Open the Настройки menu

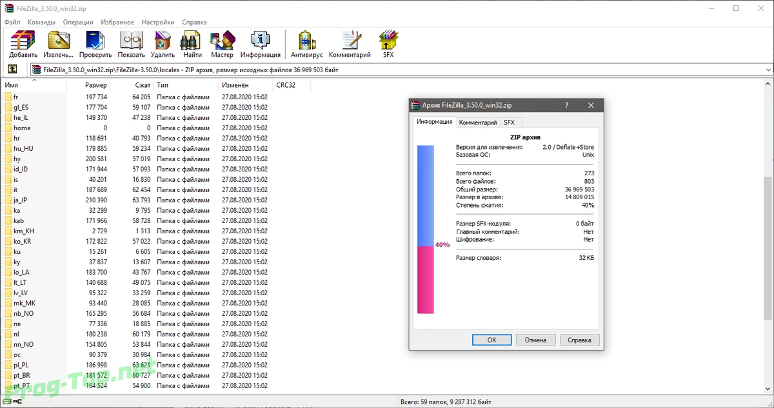(159, 22)
